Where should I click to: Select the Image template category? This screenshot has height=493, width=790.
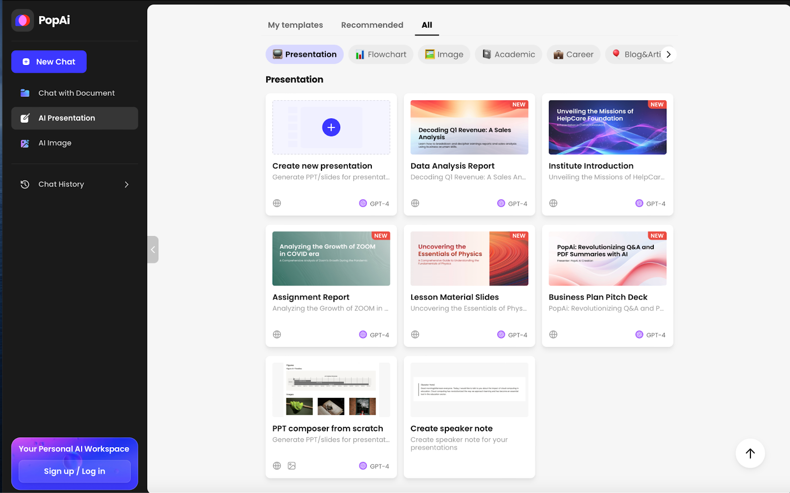tap(443, 54)
